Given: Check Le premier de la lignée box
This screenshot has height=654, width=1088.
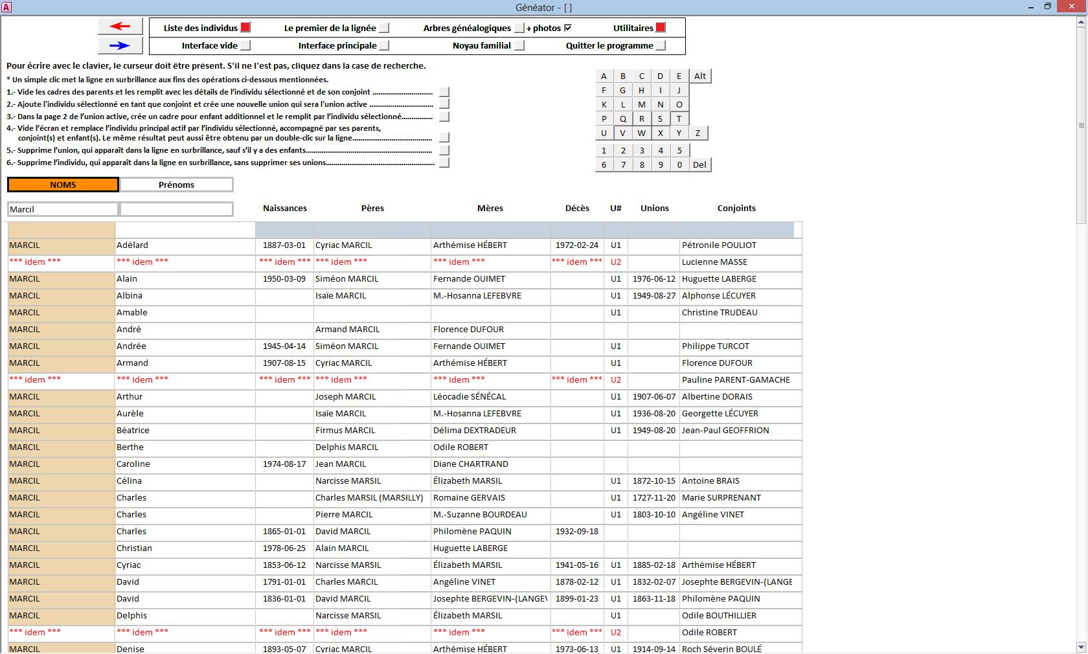Looking at the screenshot, I should click(x=384, y=28).
